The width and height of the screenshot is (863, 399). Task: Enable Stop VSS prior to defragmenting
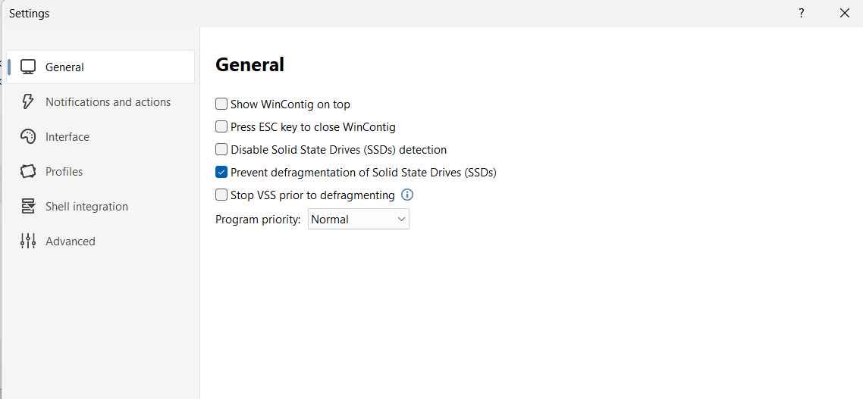(221, 195)
